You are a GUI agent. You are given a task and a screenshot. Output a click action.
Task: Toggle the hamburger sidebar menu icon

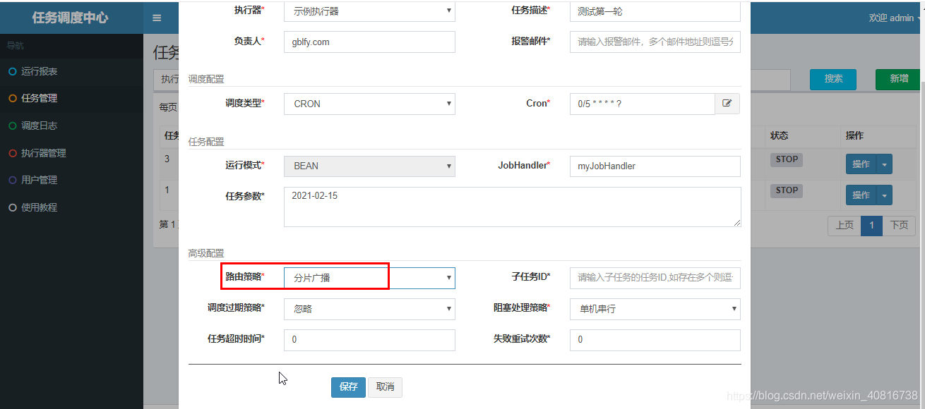click(157, 18)
